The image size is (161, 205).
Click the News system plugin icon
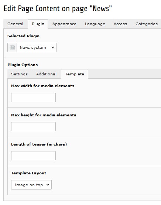tap(12, 47)
